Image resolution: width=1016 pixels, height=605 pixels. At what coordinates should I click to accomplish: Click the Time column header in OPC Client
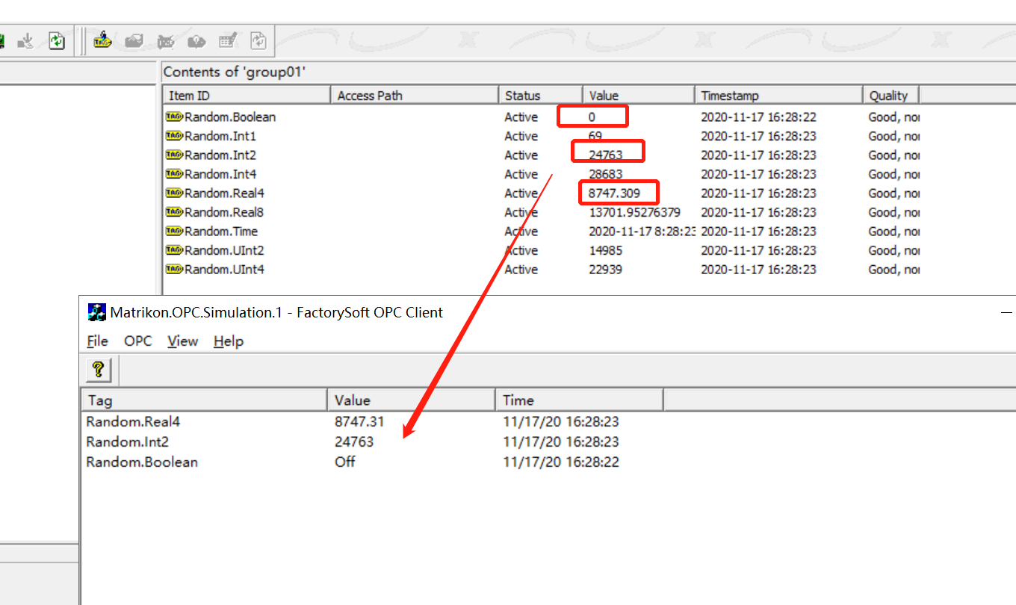pos(580,400)
